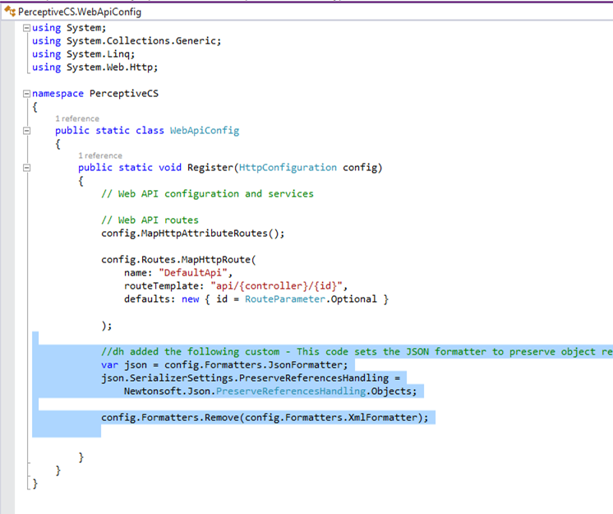The image size is (613, 514).
Task: Click the 'config' parameter name in Register signature
Action: (360, 168)
